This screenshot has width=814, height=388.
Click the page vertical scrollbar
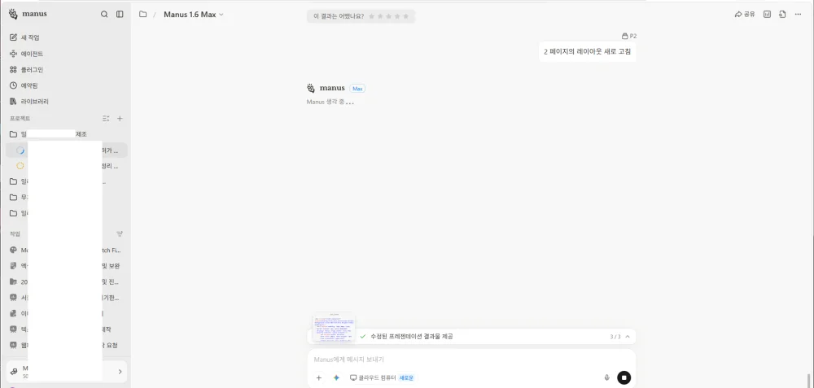coord(807,380)
